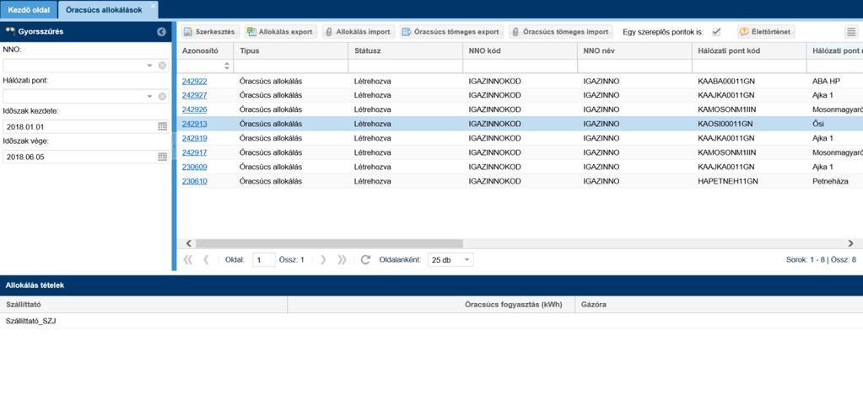
Task: Click the Szerkesztés button
Action: click(x=210, y=32)
